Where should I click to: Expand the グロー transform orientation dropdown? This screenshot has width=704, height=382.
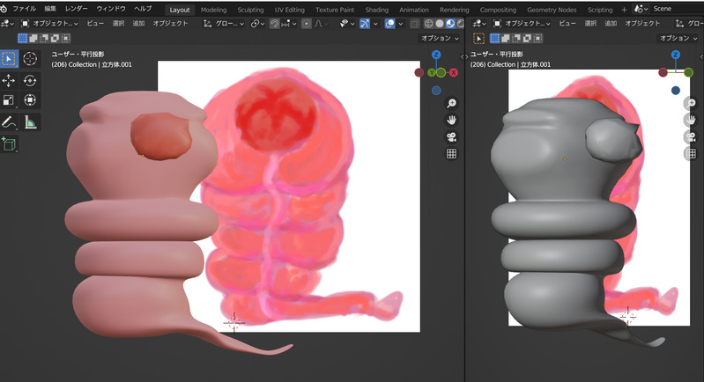227,24
